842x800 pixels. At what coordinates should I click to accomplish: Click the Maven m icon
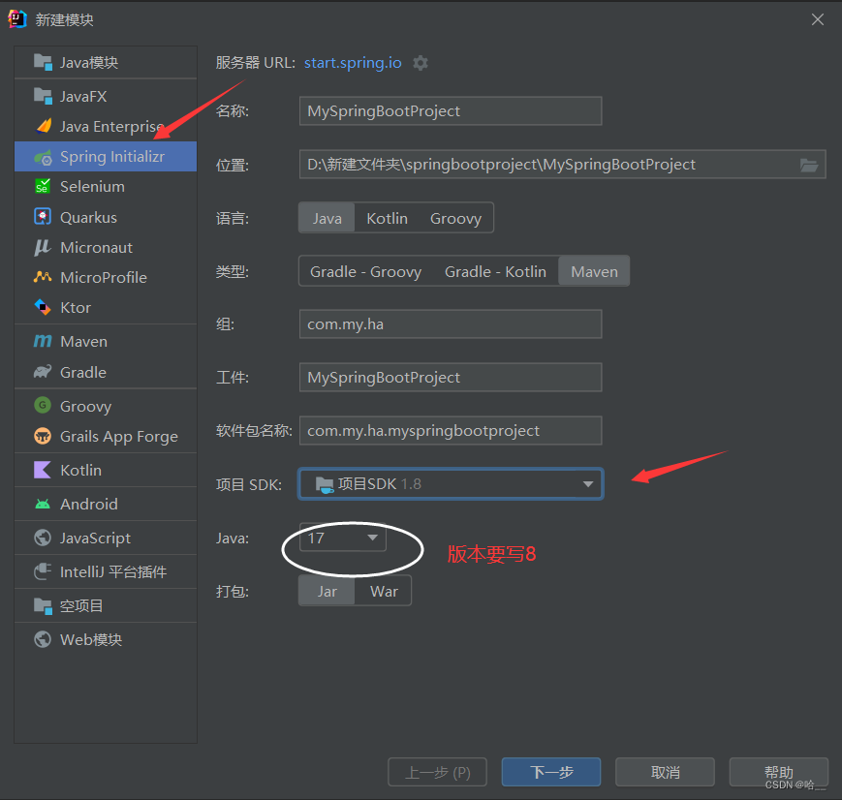[x=43, y=341]
